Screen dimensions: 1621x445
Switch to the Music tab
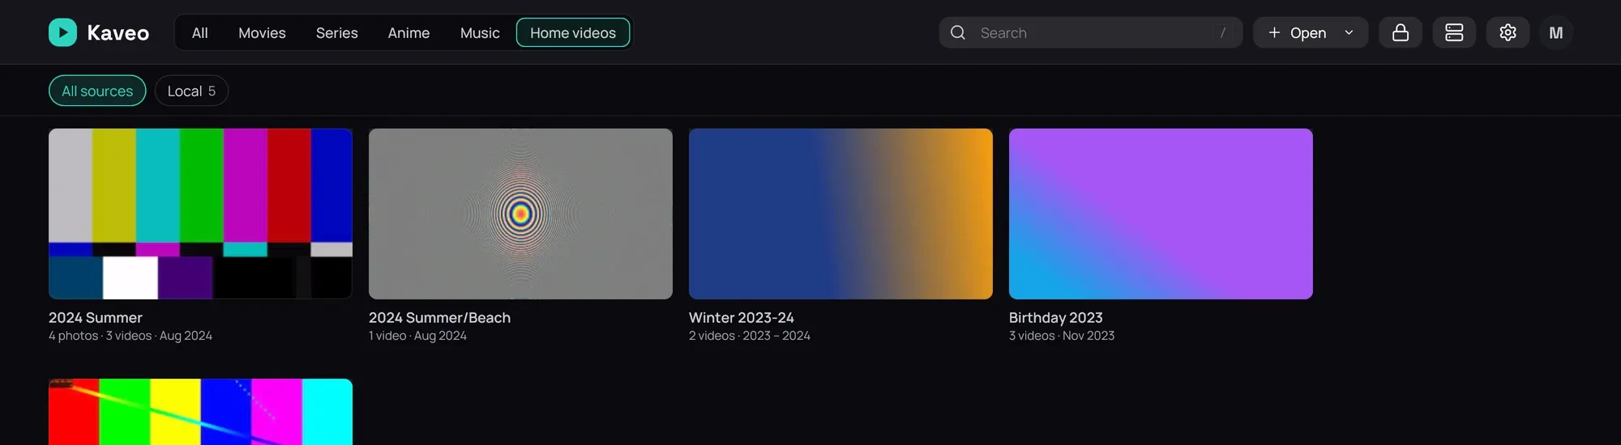[x=480, y=32]
